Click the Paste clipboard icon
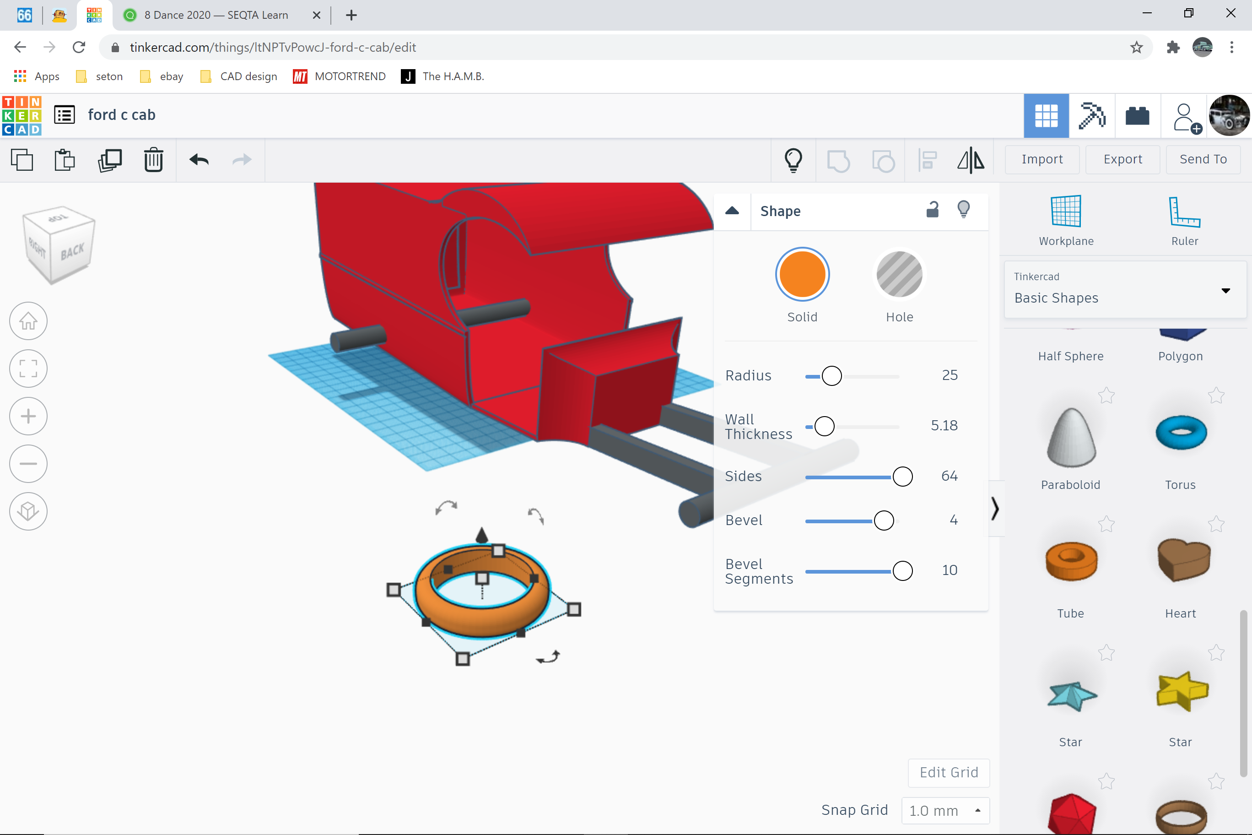This screenshot has width=1252, height=835. tap(65, 160)
